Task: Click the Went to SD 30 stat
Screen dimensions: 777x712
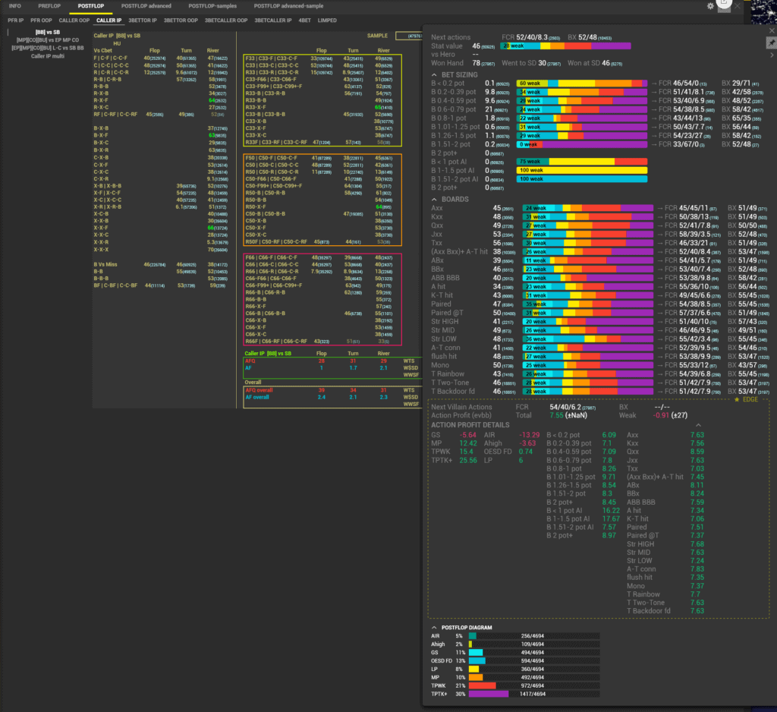Action: coord(531,63)
